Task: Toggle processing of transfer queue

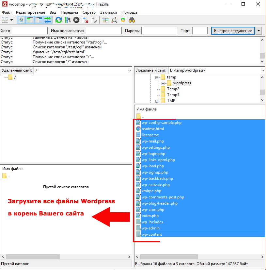Action: pyautogui.click(x=68, y=20)
